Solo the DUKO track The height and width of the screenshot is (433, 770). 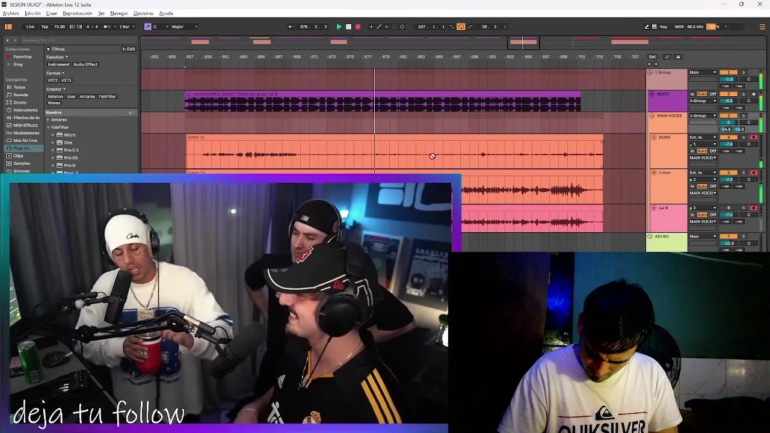[x=743, y=137]
